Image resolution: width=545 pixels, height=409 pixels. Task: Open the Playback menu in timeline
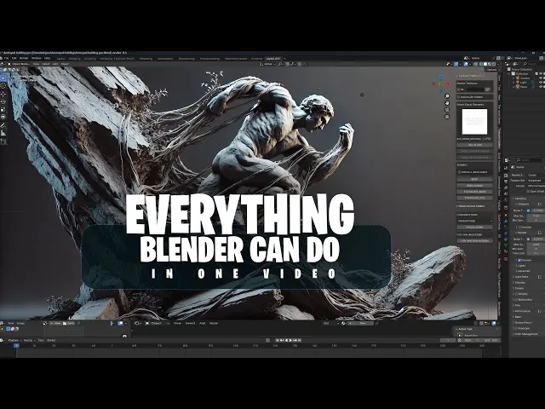[x=14, y=340]
